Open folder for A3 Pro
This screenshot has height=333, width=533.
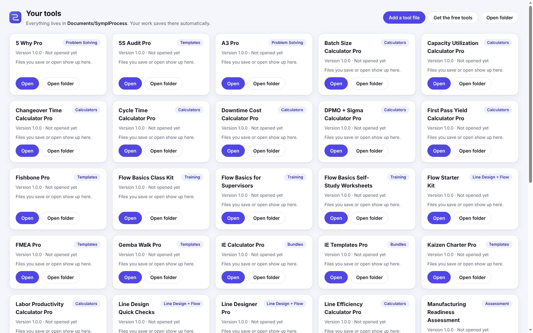[266, 84]
